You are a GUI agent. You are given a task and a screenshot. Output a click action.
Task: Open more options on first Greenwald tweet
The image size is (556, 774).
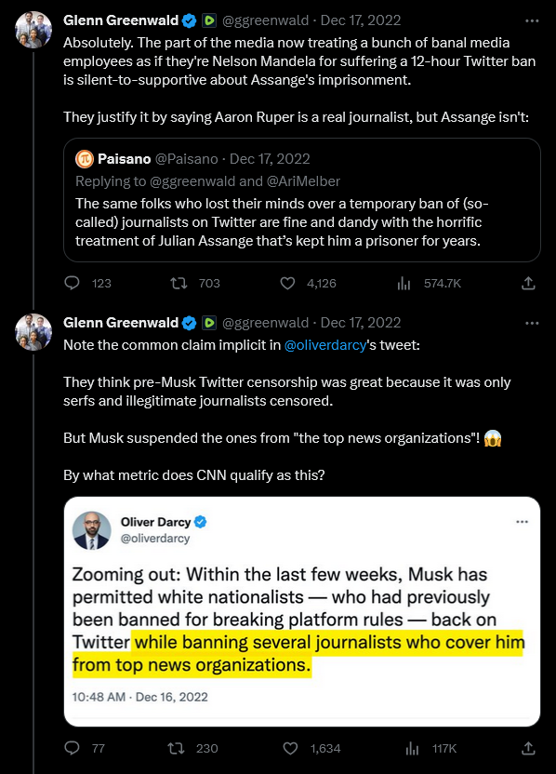(532, 20)
